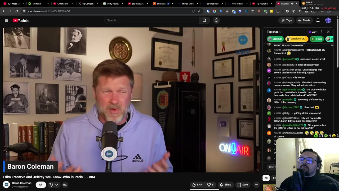339x191 pixels.
Task: Open the YouTube hamburger guide menu
Action: click(6, 20)
